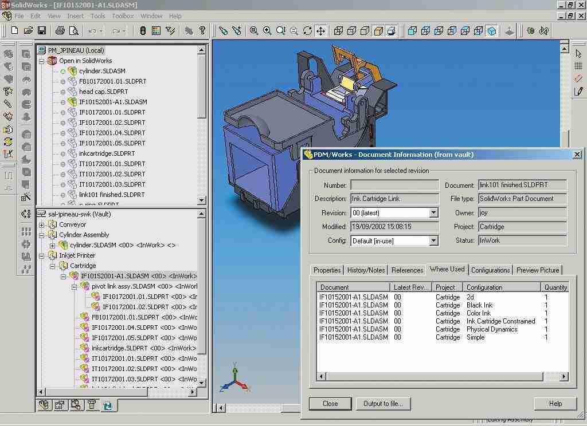
Task: Click the first blue standard view cube
Action: [x=412, y=31]
